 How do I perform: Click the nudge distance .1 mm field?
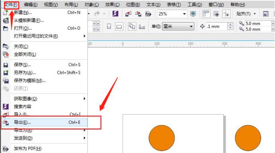click(x=217, y=27)
